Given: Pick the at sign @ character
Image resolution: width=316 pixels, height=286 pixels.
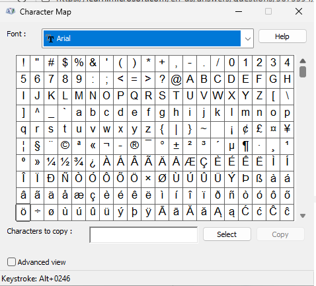Looking at the screenshot, I should pyautogui.click(x=176, y=79).
